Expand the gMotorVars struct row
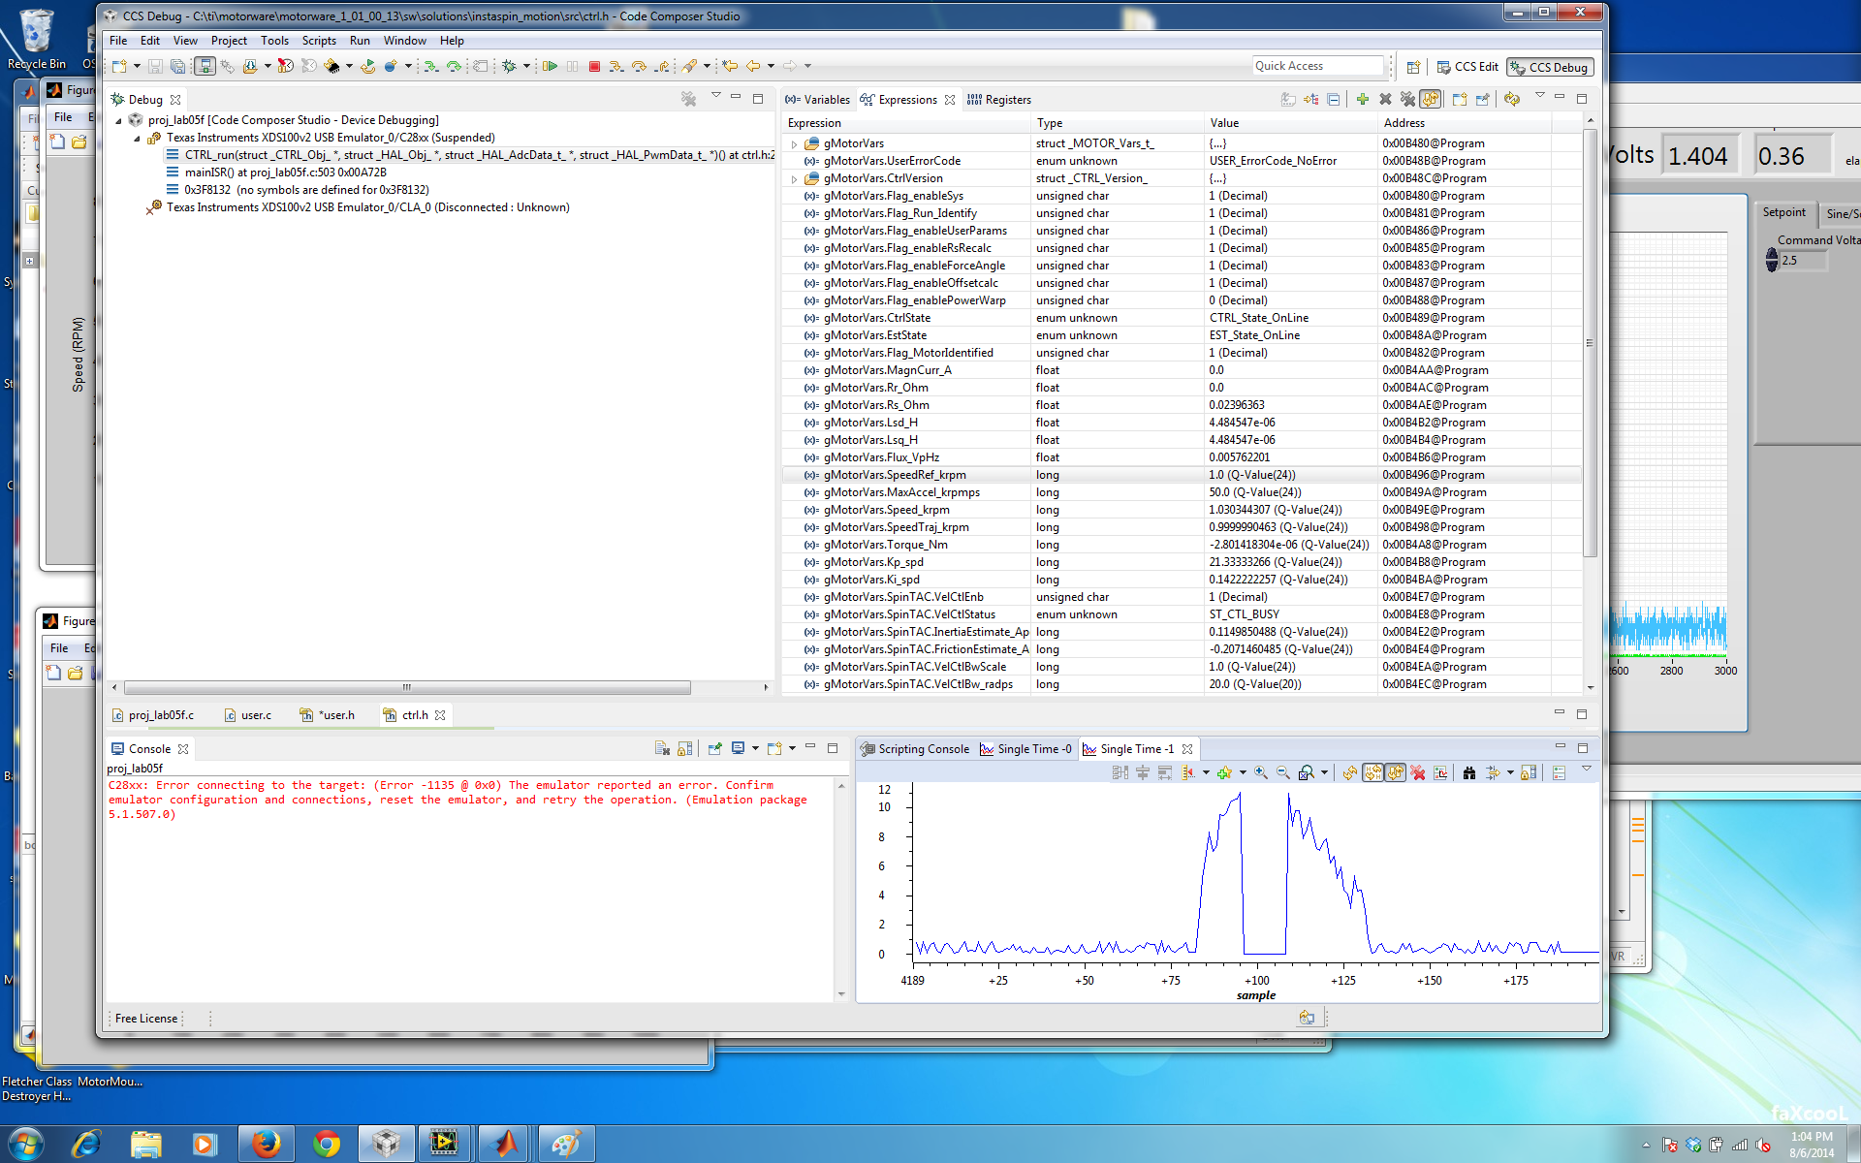The image size is (1861, 1163). 795,143
